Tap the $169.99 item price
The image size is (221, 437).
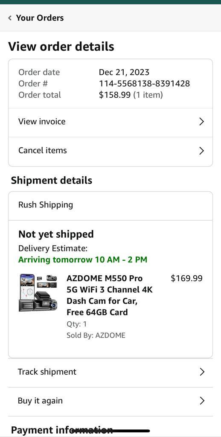(x=186, y=278)
